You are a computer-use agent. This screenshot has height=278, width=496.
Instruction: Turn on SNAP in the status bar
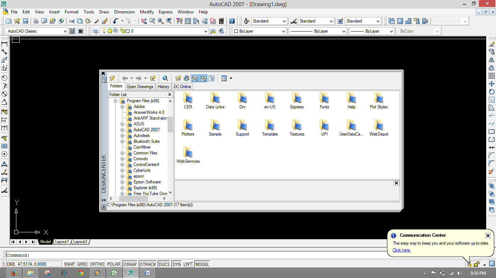69,264
